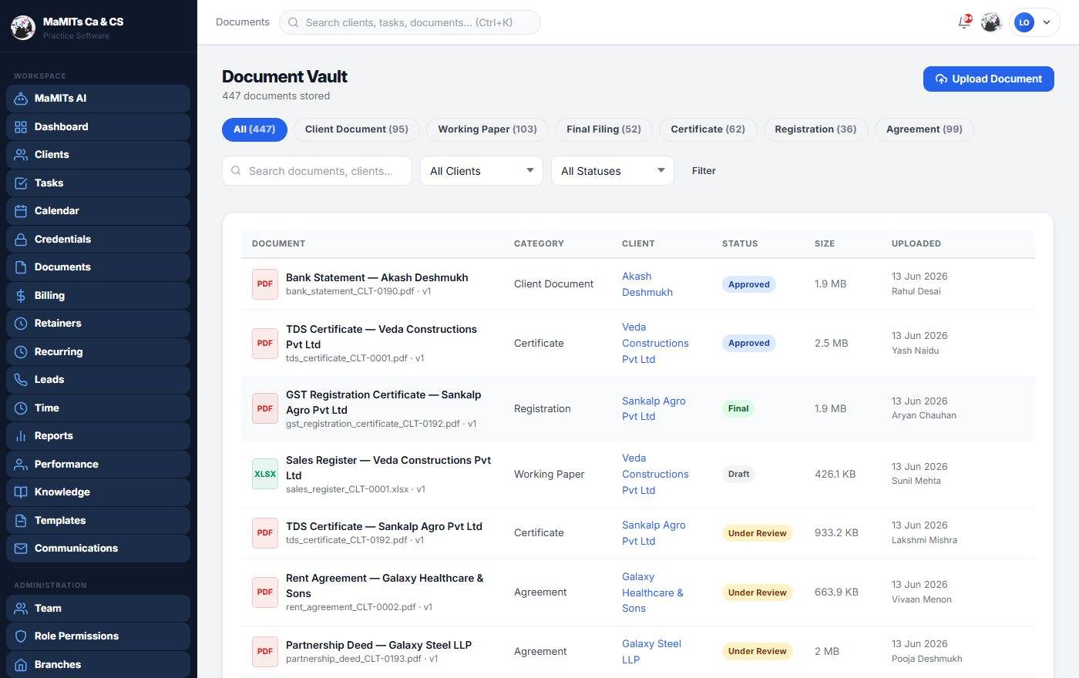Click the Documents breadcrumb in top bar
The height and width of the screenshot is (678, 1079).
[243, 22]
